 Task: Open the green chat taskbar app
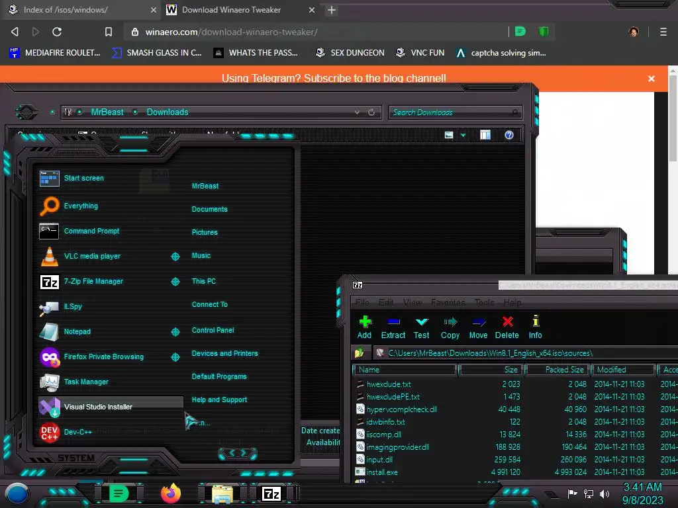click(119, 493)
